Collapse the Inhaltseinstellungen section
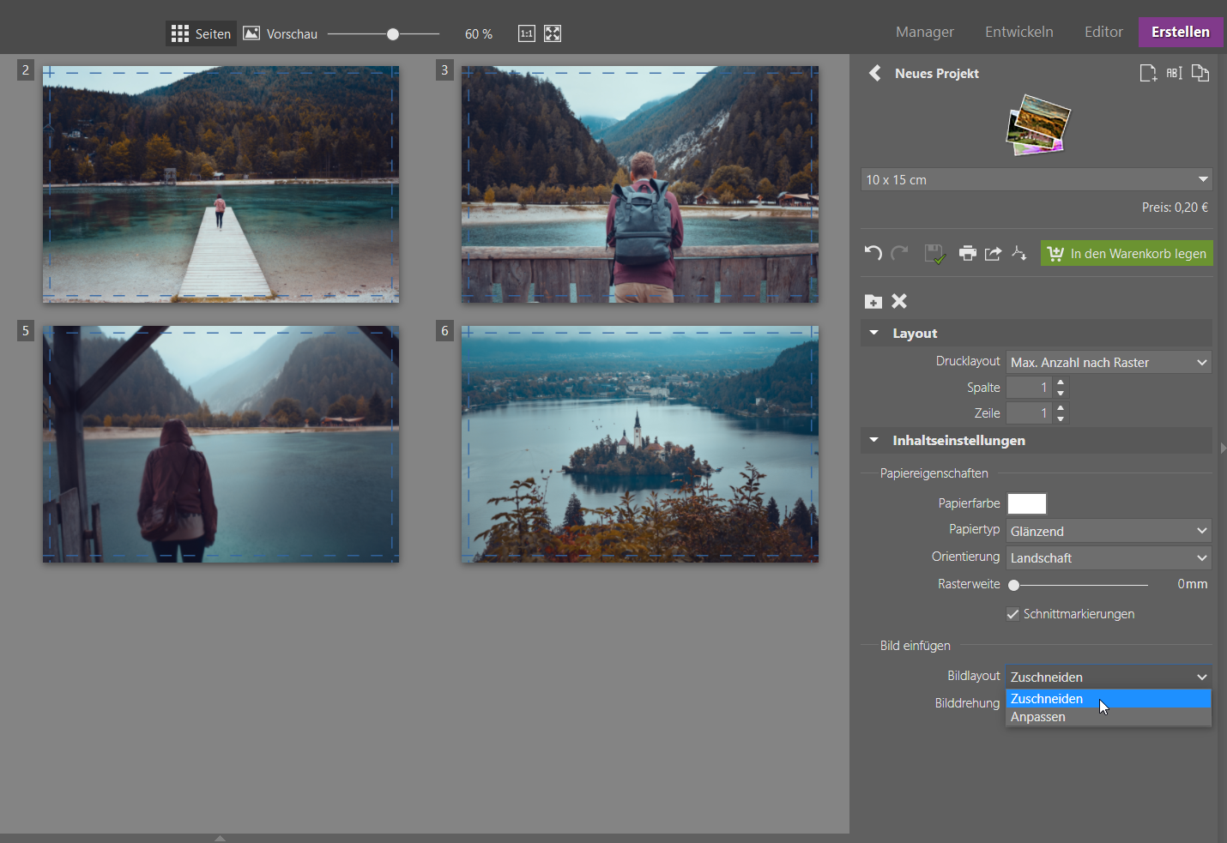The image size is (1227, 843). [874, 440]
